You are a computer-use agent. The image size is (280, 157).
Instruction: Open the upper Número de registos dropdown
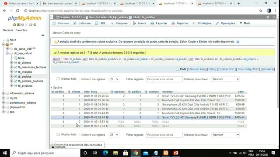pos(114,79)
